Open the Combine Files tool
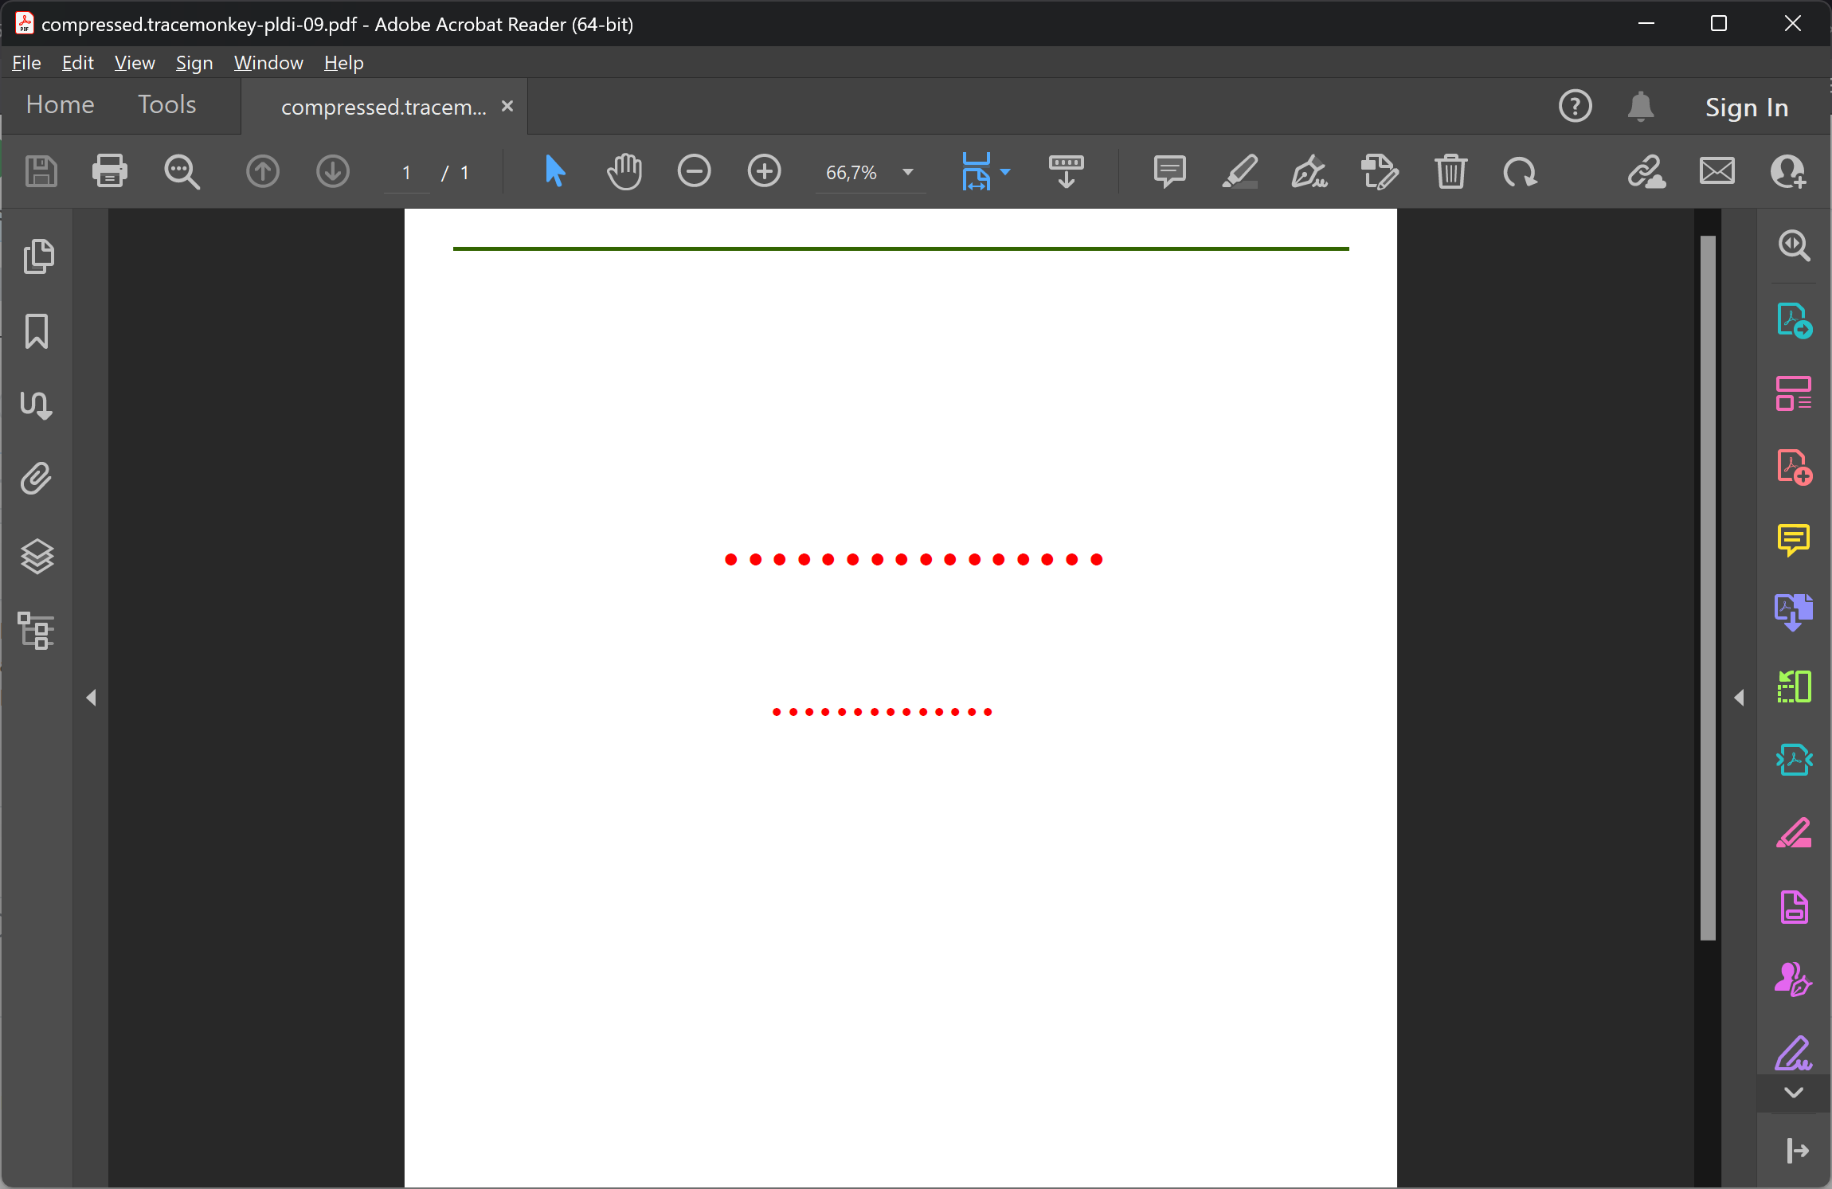Screen dimensions: 1832x1189 (1793, 610)
